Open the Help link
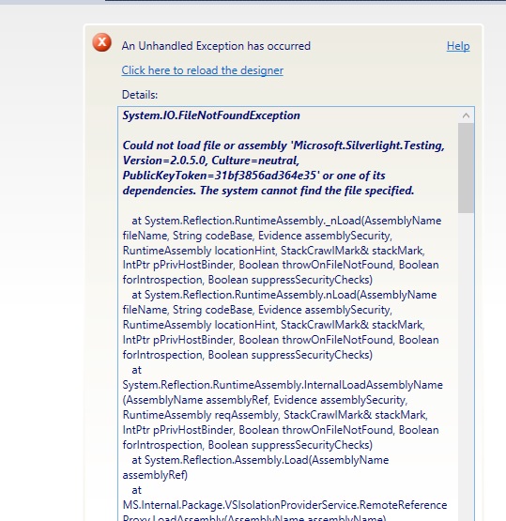 458,46
